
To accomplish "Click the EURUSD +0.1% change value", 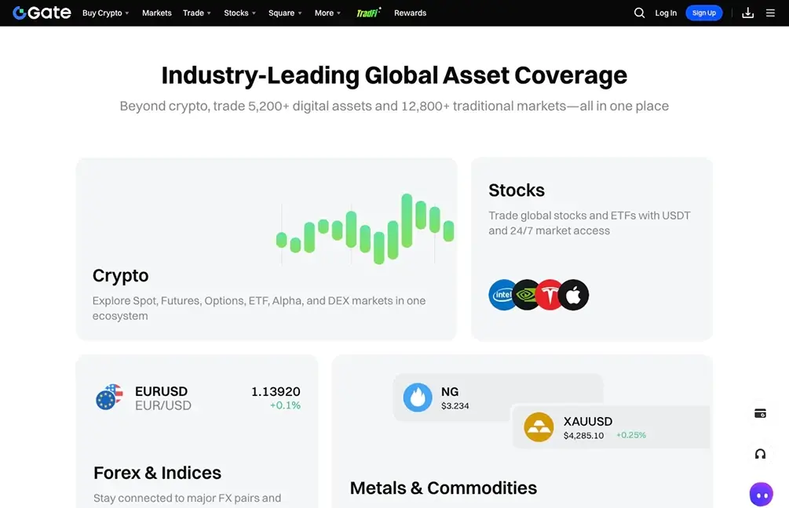I will tap(285, 405).
